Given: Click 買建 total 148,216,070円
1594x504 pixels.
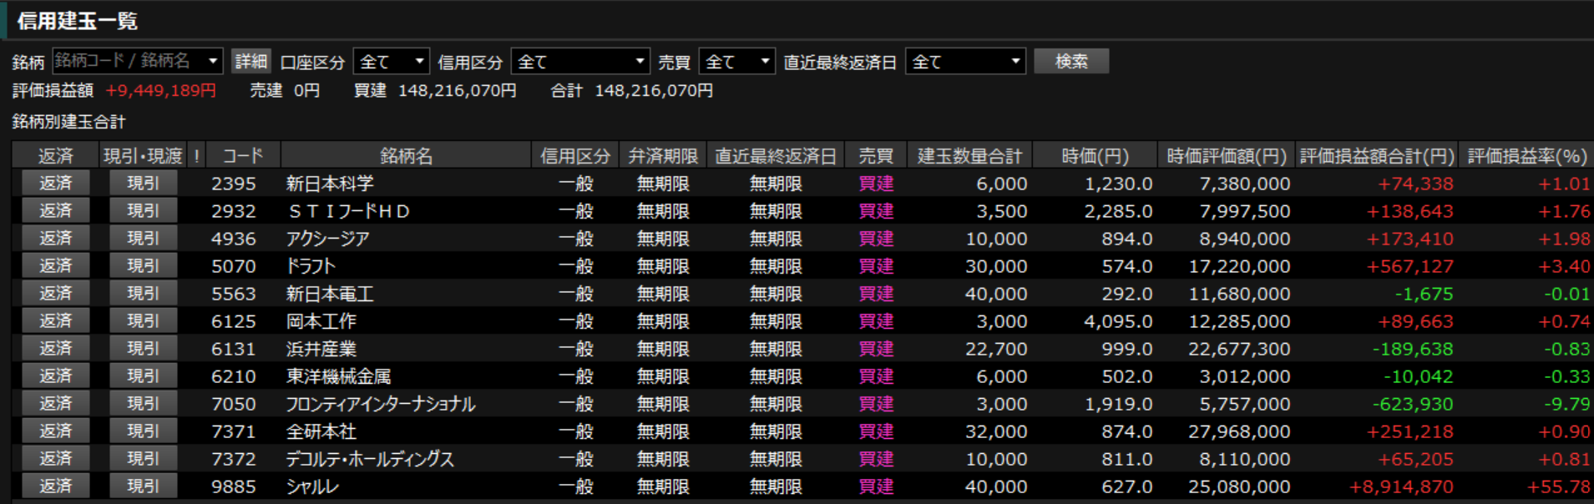Looking at the screenshot, I should [x=457, y=90].
